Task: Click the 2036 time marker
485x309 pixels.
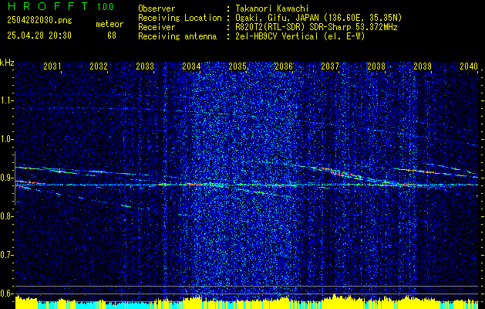Action: (284, 66)
